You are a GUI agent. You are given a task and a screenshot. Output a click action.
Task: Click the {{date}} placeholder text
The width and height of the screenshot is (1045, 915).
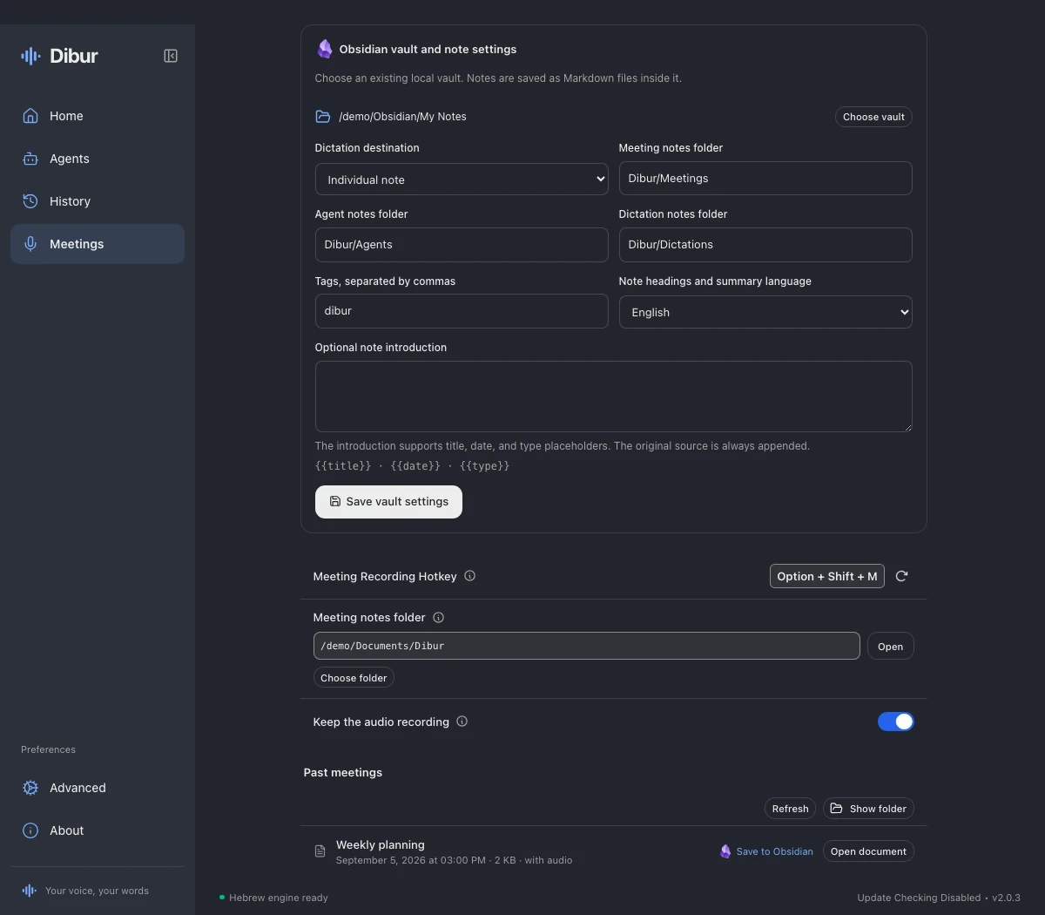point(415,466)
